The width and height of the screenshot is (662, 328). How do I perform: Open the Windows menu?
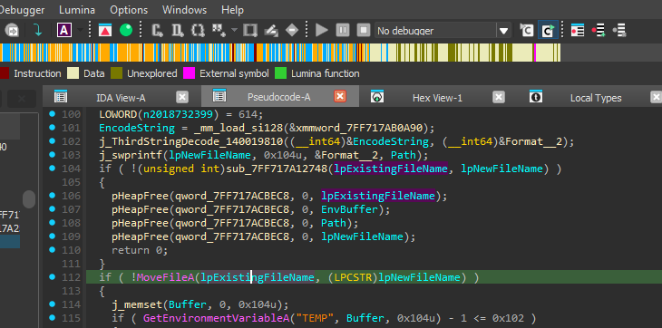point(184,10)
